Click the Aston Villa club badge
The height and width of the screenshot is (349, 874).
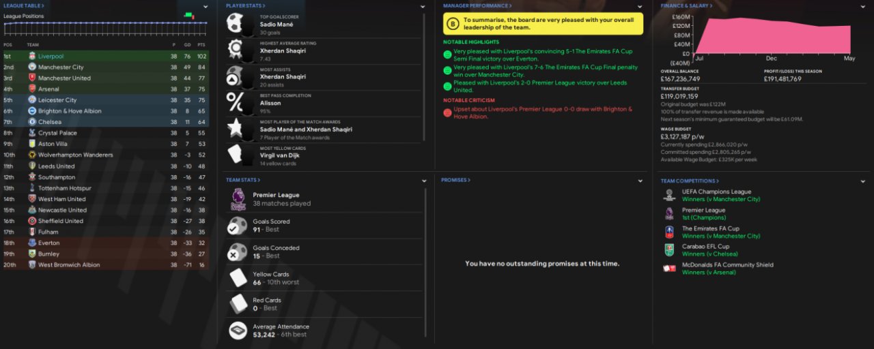point(31,144)
